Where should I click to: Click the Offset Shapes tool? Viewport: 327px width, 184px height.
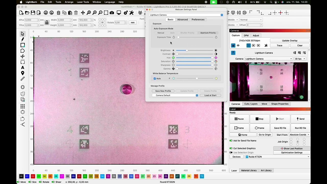pyautogui.click(x=22, y=87)
